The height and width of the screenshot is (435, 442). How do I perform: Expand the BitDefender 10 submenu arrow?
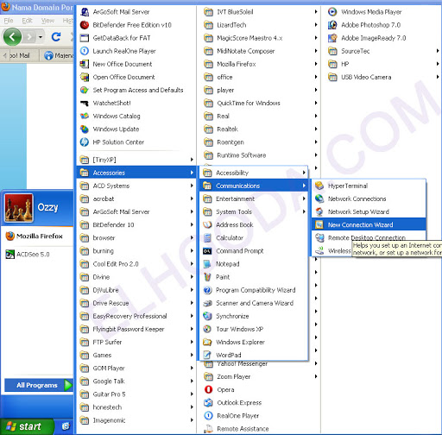pos(192,224)
